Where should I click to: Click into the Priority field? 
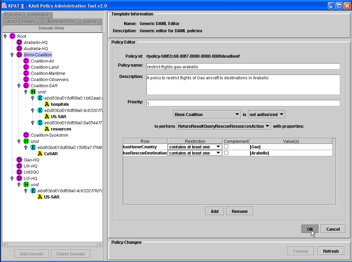coord(243,103)
